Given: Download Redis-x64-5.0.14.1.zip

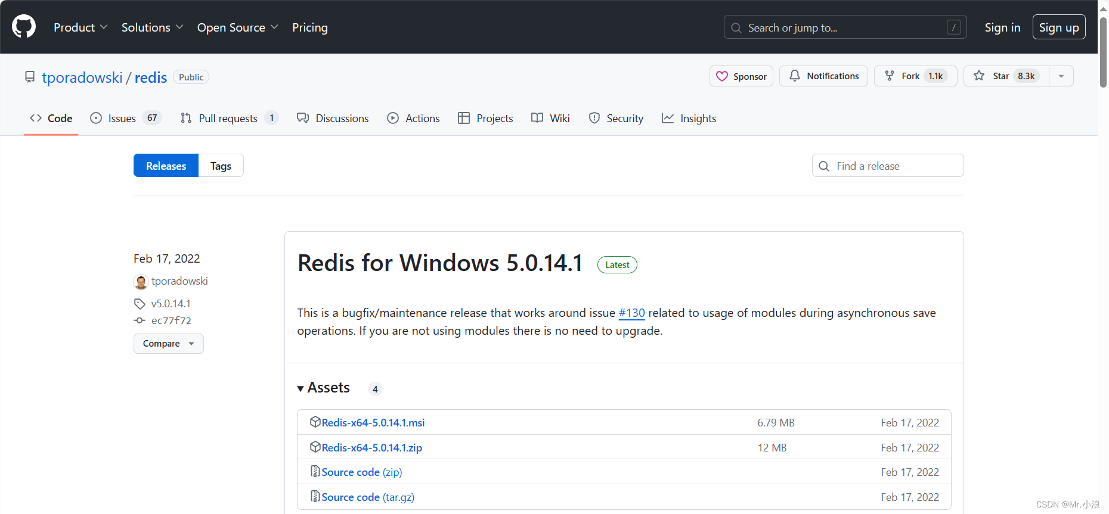Looking at the screenshot, I should [x=372, y=447].
